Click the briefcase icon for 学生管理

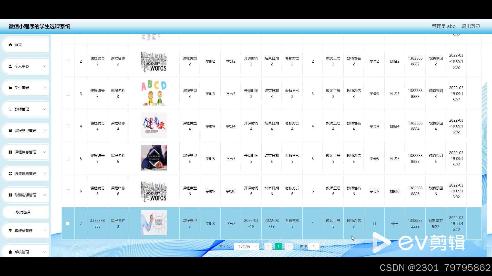10,88
